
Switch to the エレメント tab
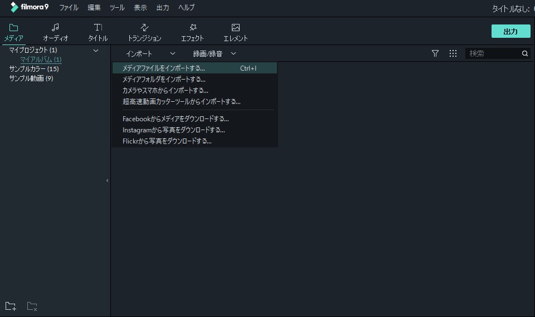(235, 32)
